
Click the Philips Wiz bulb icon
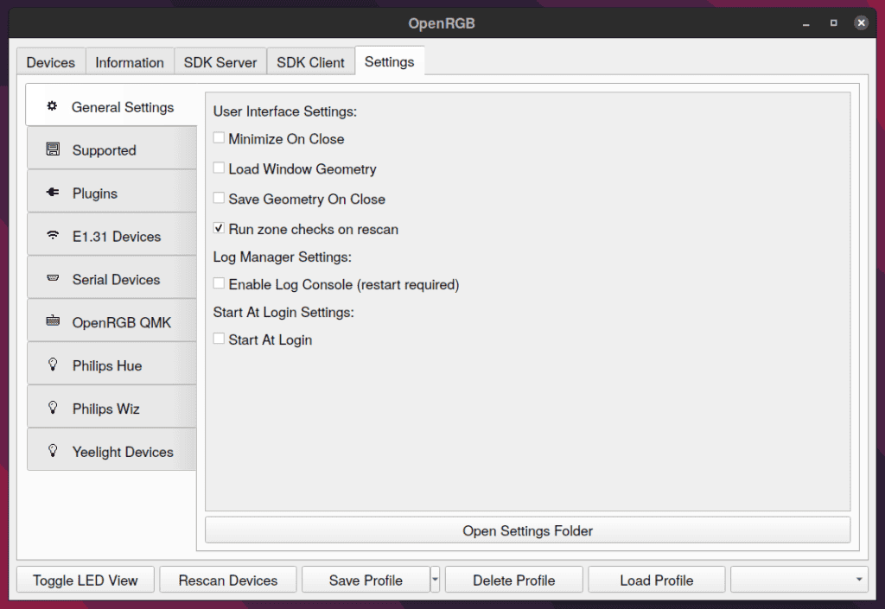click(53, 407)
